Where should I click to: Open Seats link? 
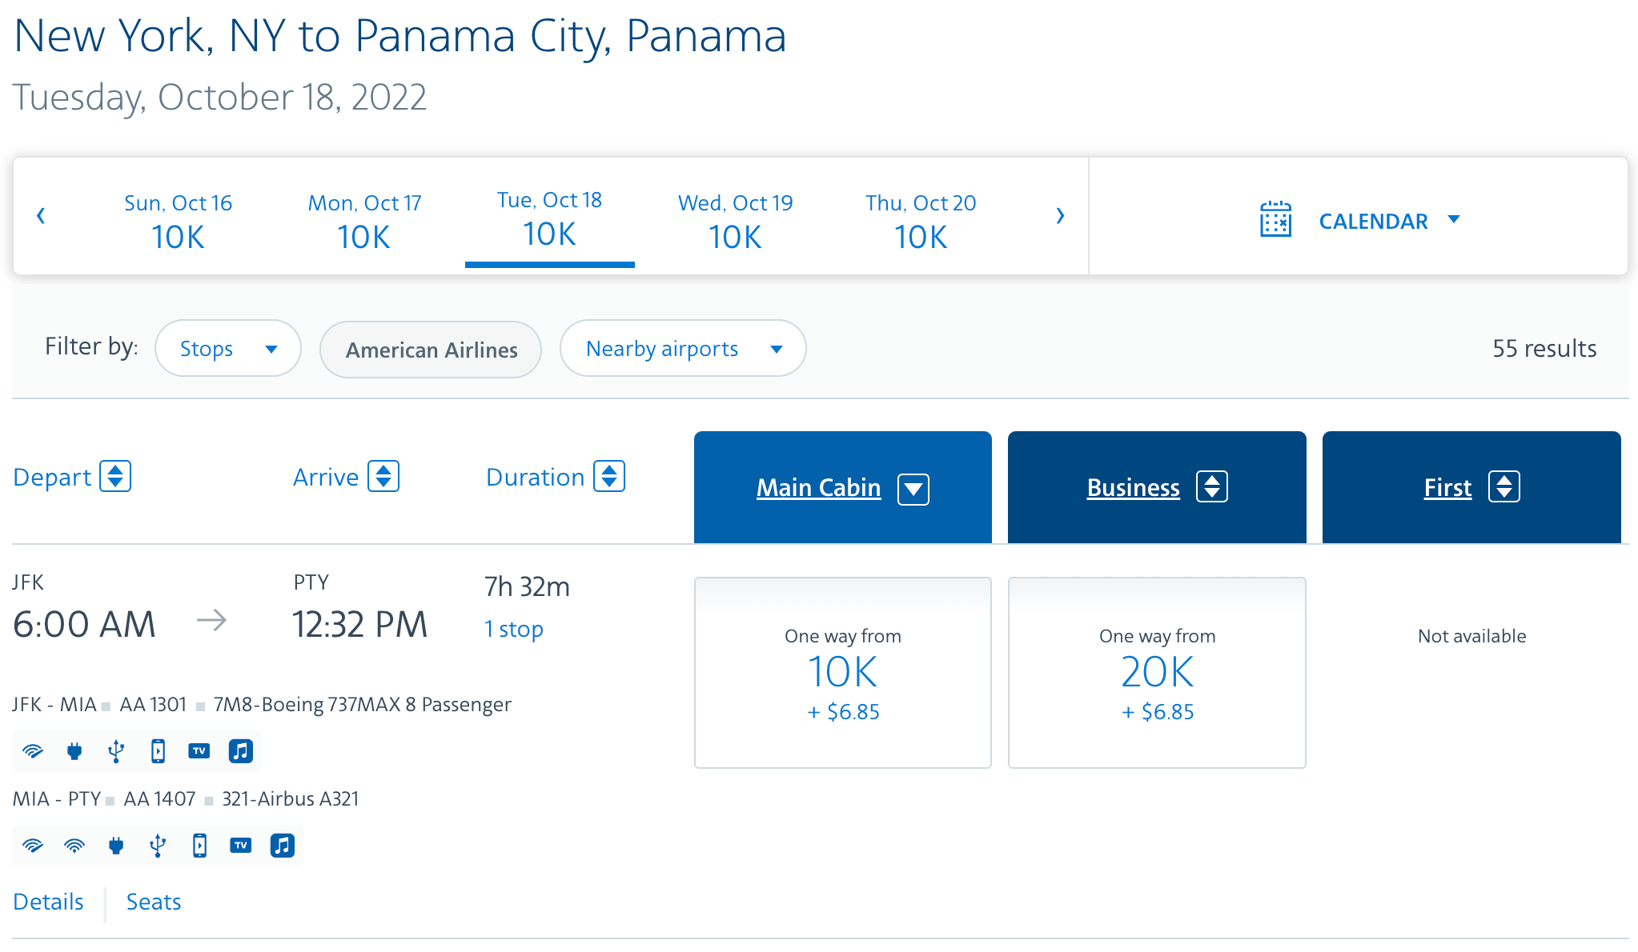(154, 902)
